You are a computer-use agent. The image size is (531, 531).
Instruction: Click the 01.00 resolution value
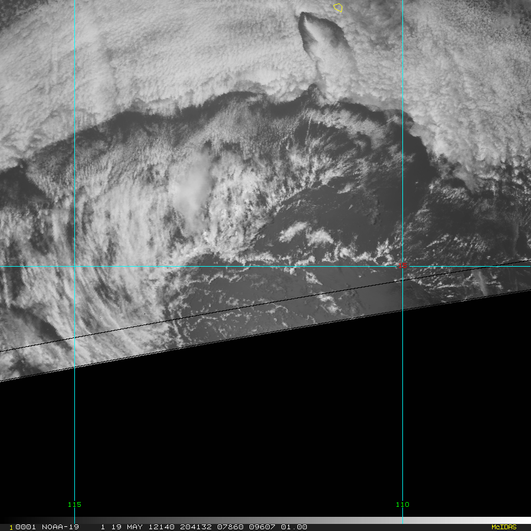294,527
